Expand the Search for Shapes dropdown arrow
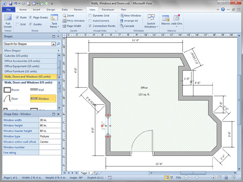This screenshot has width=243, height=182. pyautogui.click(x=53, y=44)
